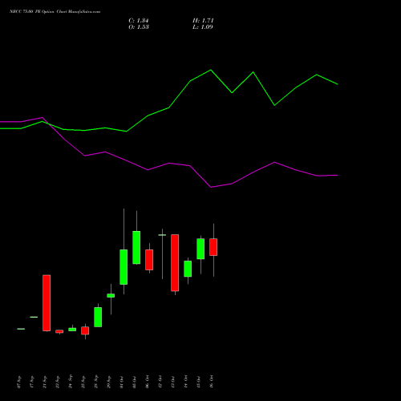Click the high value H: 1.71
Image resolution: width=401 pixels, height=401 pixels.
pyautogui.click(x=203, y=21)
